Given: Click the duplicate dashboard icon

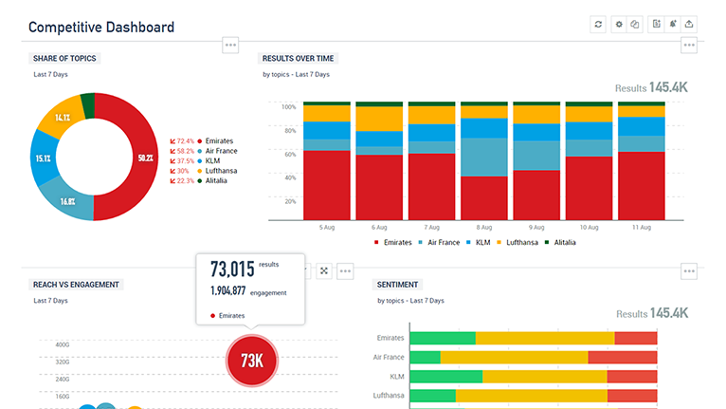Looking at the screenshot, I should point(635,24).
